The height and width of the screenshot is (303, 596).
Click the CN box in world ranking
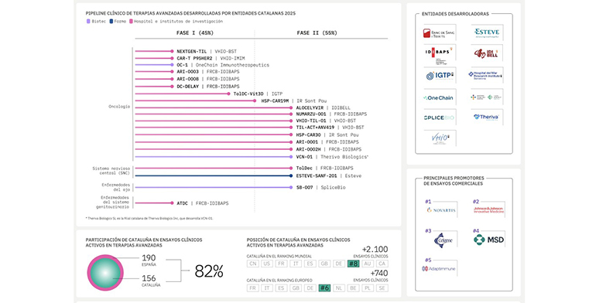tap(253, 264)
